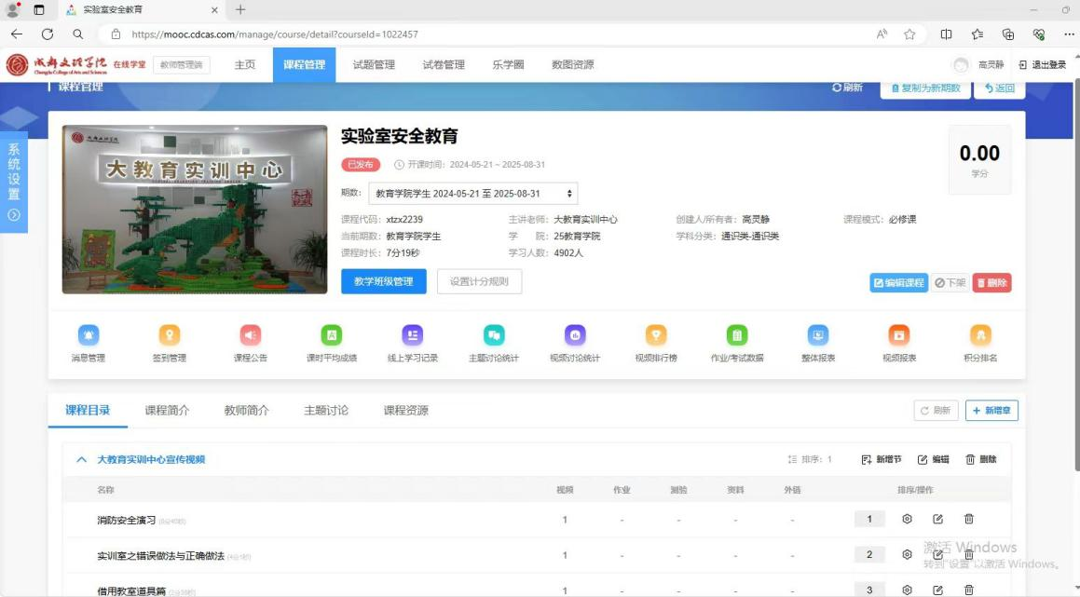The height and width of the screenshot is (597, 1080).
Task: Open 教师管理端 role switch dropdown
Action: tap(181, 64)
